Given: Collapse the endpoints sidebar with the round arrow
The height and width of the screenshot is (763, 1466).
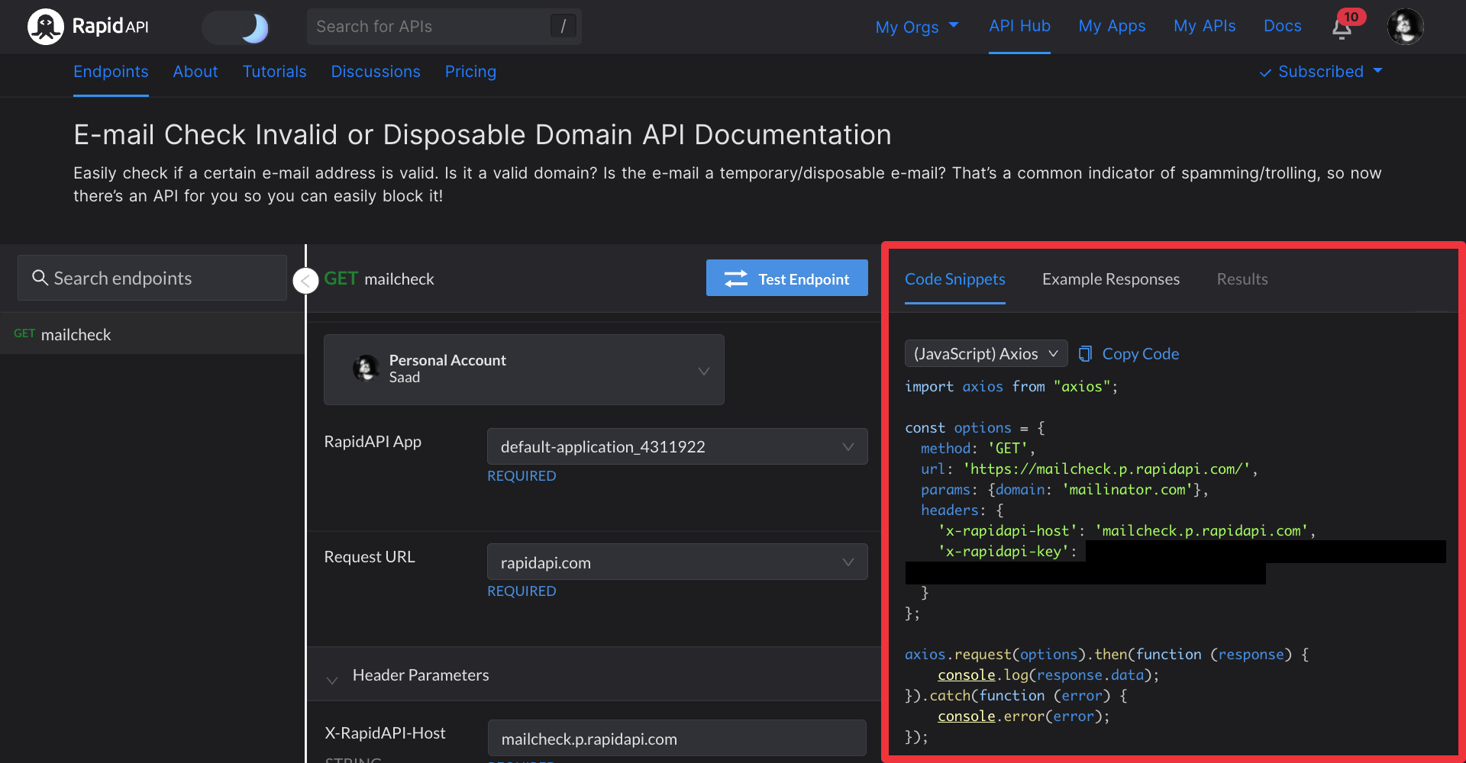Looking at the screenshot, I should 305,281.
